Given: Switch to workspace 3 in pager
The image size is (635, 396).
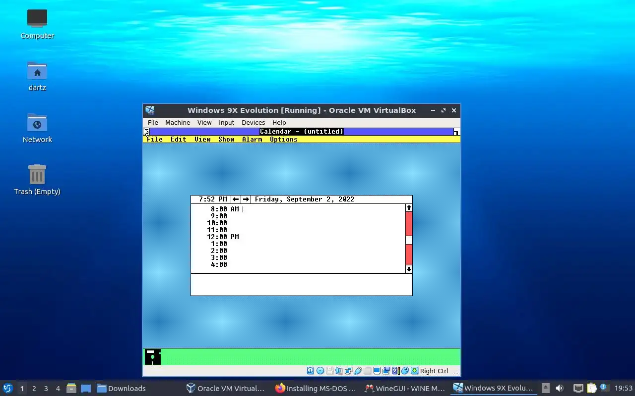Looking at the screenshot, I should click(x=46, y=389).
